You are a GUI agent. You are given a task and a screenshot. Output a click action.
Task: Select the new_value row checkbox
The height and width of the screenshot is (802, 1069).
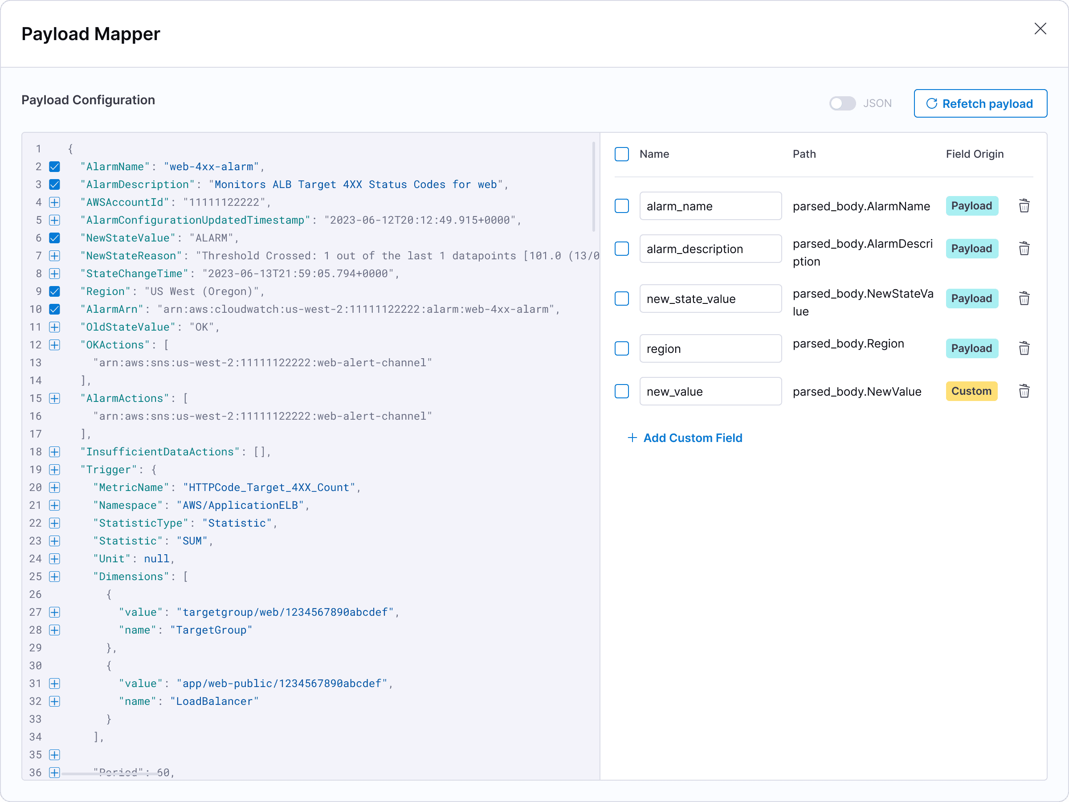point(621,391)
